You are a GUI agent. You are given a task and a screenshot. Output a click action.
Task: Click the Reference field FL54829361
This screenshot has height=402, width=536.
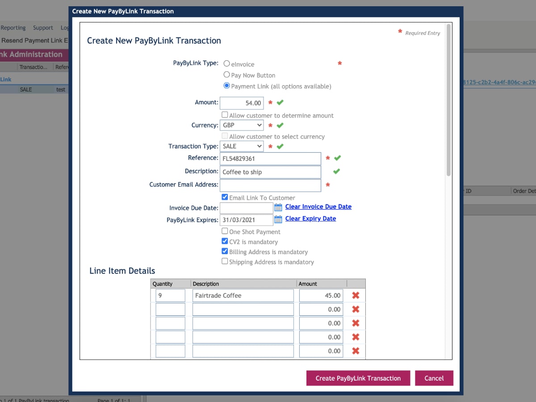coord(270,159)
